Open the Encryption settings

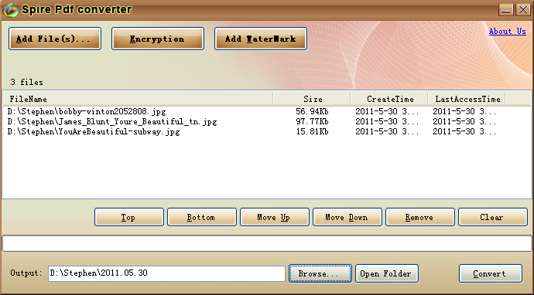pyautogui.click(x=158, y=39)
